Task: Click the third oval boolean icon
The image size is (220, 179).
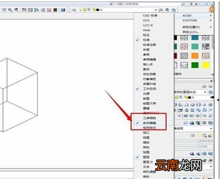Action: point(198,116)
